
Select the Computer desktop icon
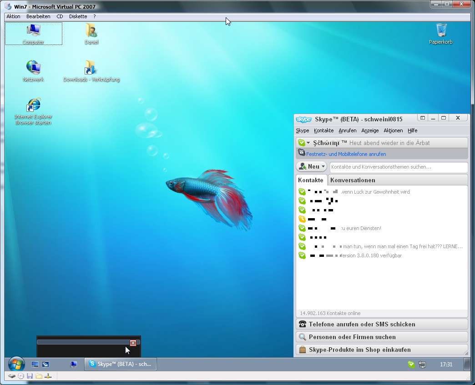tap(33, 34)
